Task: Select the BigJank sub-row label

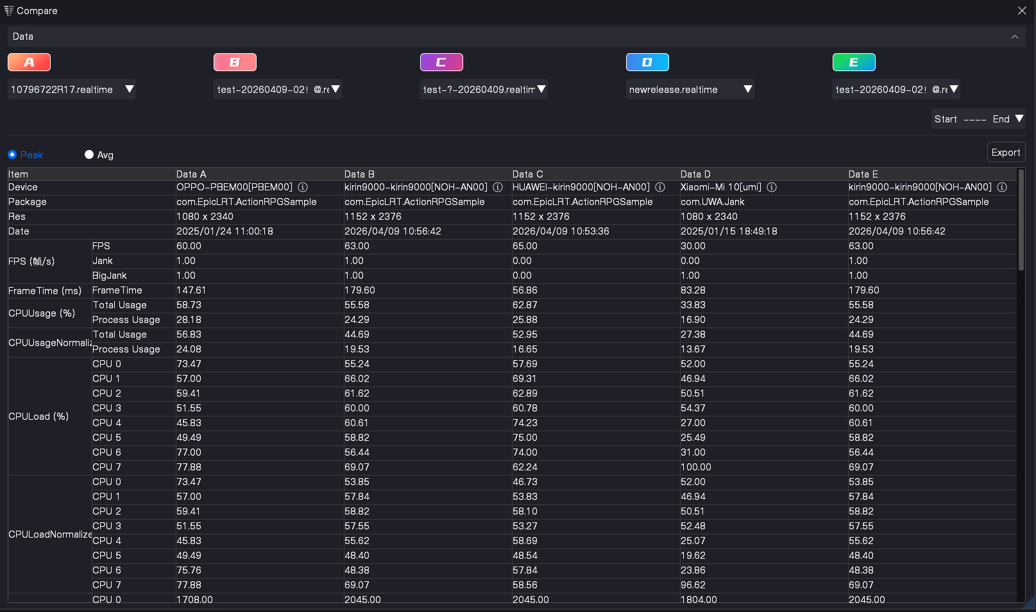Action: tap(110, 276)
